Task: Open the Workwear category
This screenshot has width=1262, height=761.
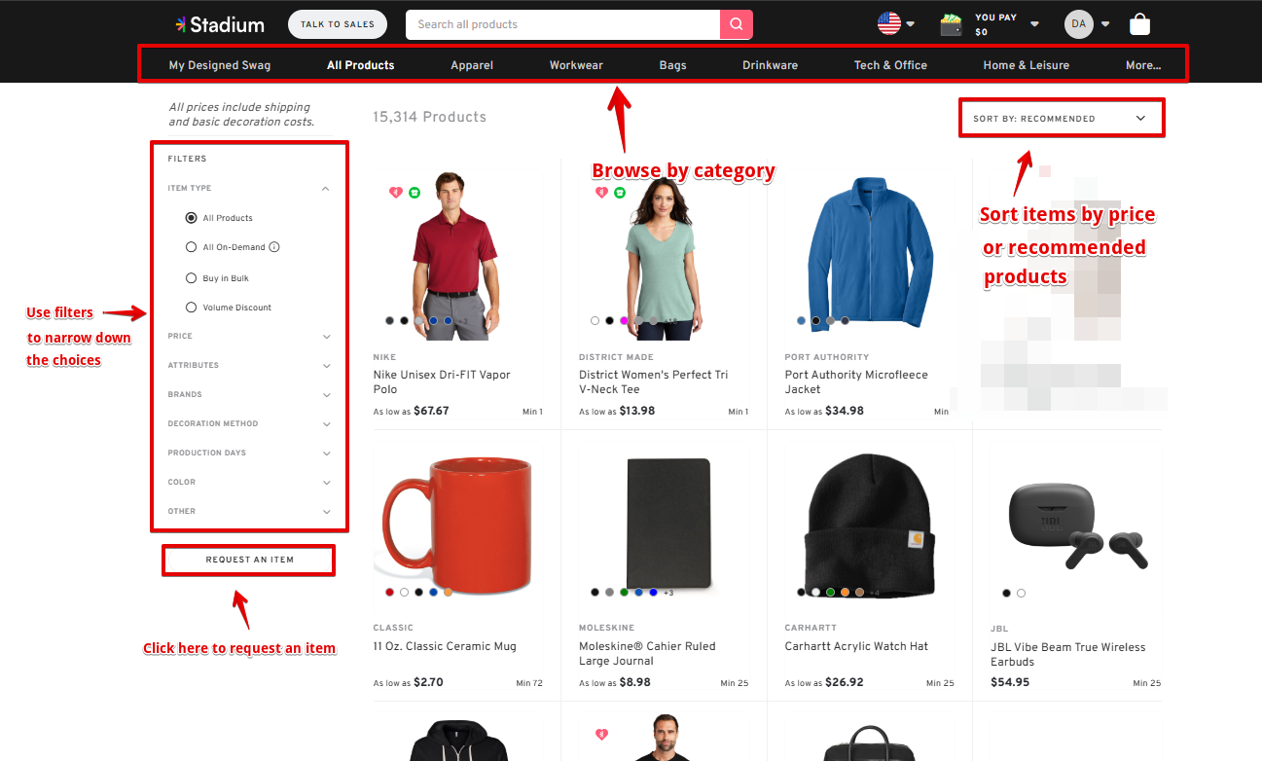Action: (x=576, y=65)
